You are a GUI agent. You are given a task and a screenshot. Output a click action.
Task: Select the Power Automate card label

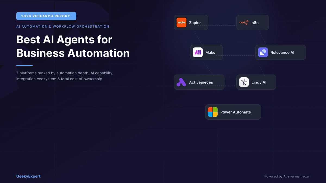click(x=236, y=112)
